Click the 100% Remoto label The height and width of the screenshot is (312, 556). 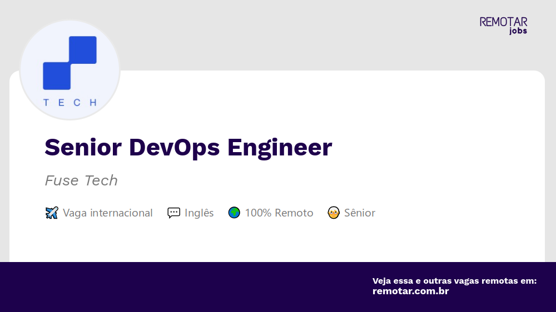click(279, 213)
